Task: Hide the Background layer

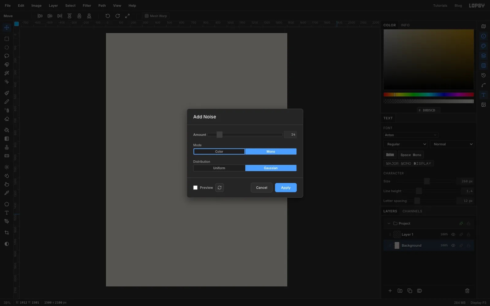Action: point(453,245)
